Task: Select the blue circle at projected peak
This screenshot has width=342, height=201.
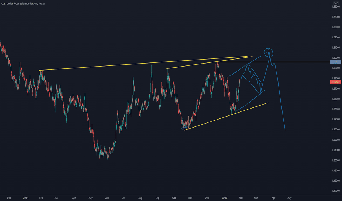Action: point(268,53)
